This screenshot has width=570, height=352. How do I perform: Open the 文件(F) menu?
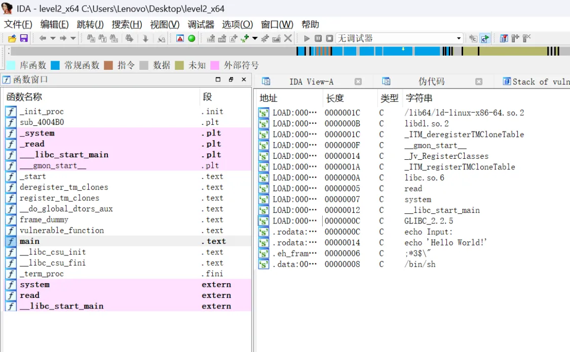point(18,25)
